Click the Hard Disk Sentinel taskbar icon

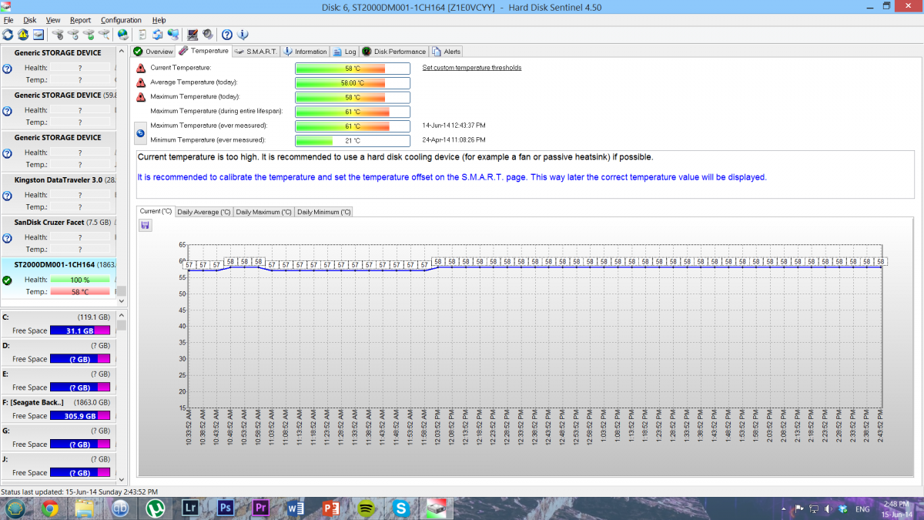(436, 508)
